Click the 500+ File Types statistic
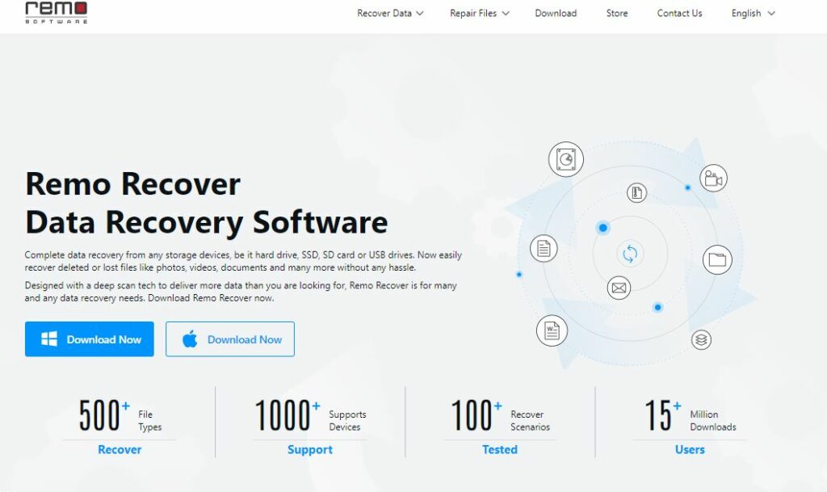 pos(120,416)
